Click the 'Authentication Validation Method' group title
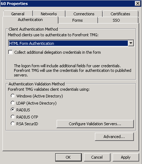Image resolution: width=142 pixels, height=164 pixels. click(36, 84)
